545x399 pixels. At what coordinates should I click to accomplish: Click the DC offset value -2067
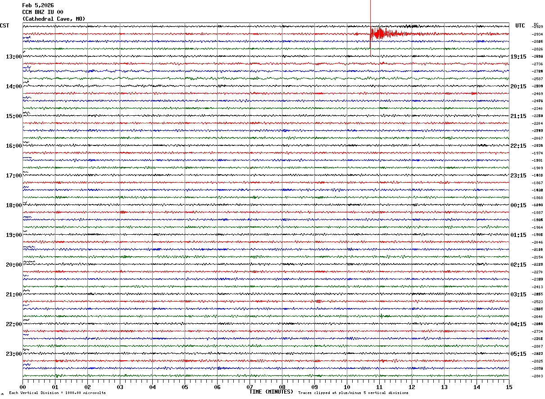[x=538, y=138]
